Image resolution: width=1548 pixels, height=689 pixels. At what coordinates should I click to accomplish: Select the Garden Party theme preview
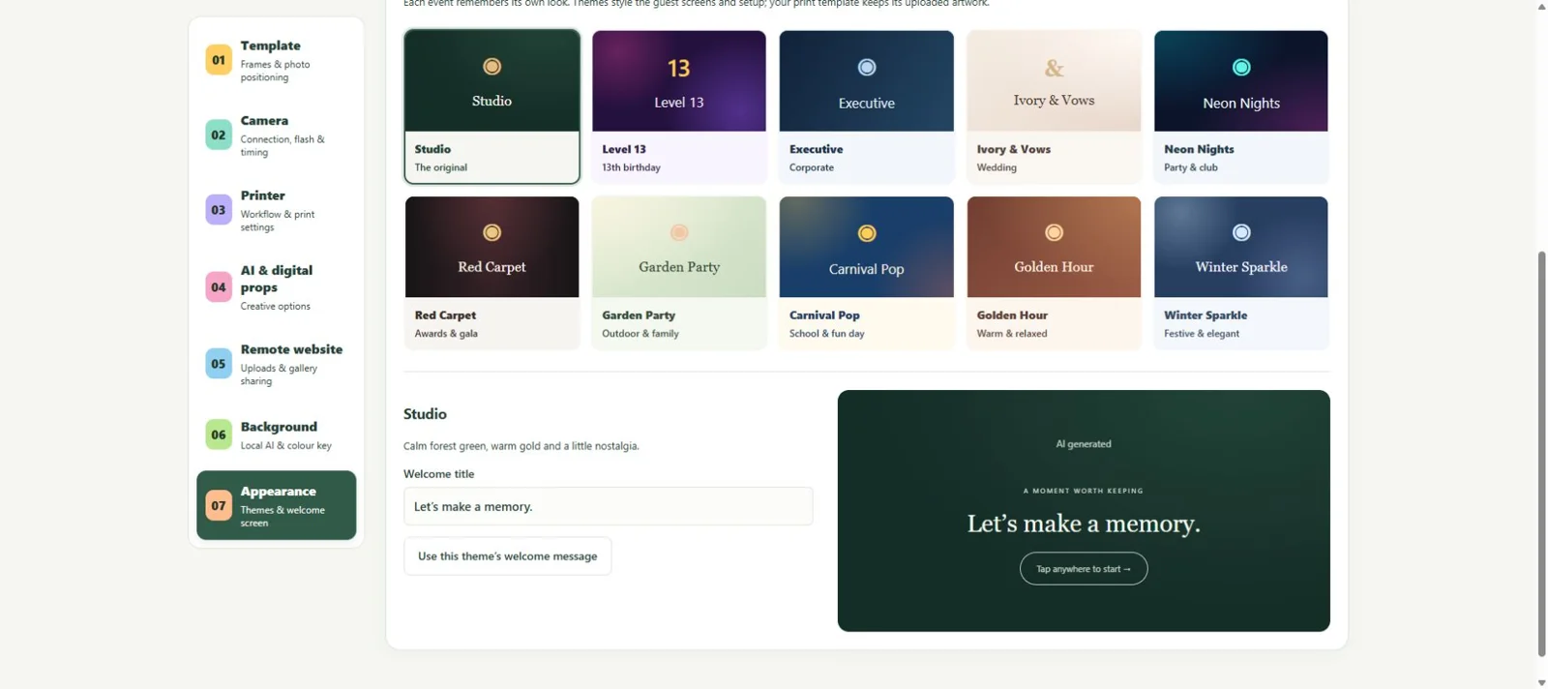pos(679,247)
